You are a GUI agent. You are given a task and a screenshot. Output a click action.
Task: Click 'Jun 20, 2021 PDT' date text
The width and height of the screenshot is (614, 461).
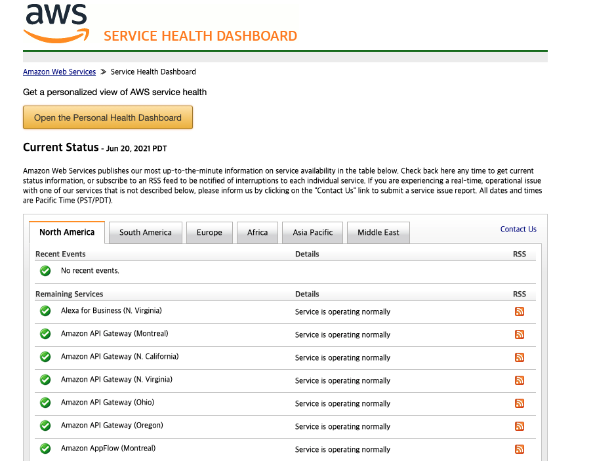[136, 149]
